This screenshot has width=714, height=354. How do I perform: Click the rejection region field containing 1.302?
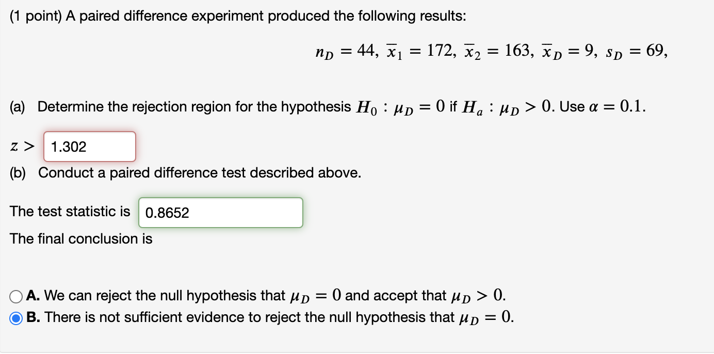[x=90, y=147]
